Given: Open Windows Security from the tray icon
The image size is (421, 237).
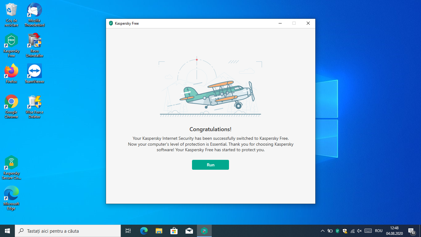Looking at the screenshot, I should [345, 231].
